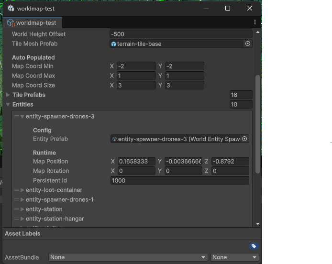Click the Entity Prefab object picker icon
This screenshot has height=264, width=332.
tap(244, 139)
